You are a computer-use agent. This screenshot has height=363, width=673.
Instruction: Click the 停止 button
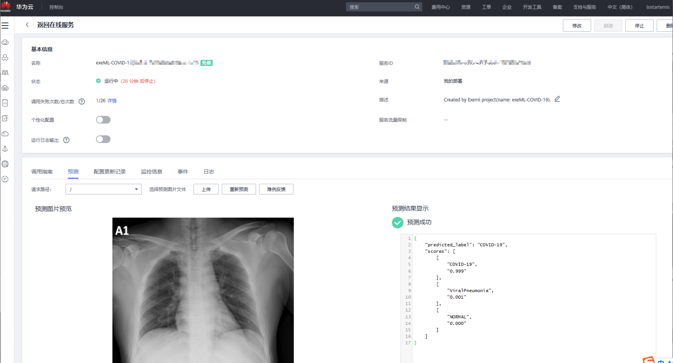pos(639,26)
